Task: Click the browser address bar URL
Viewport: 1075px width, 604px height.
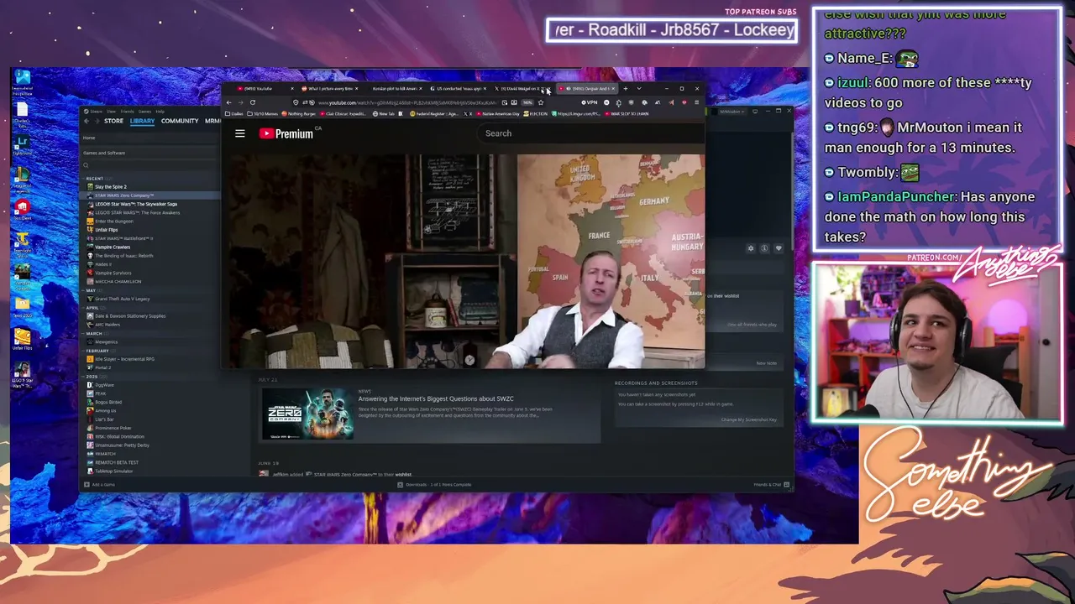Action: [406, 102]
